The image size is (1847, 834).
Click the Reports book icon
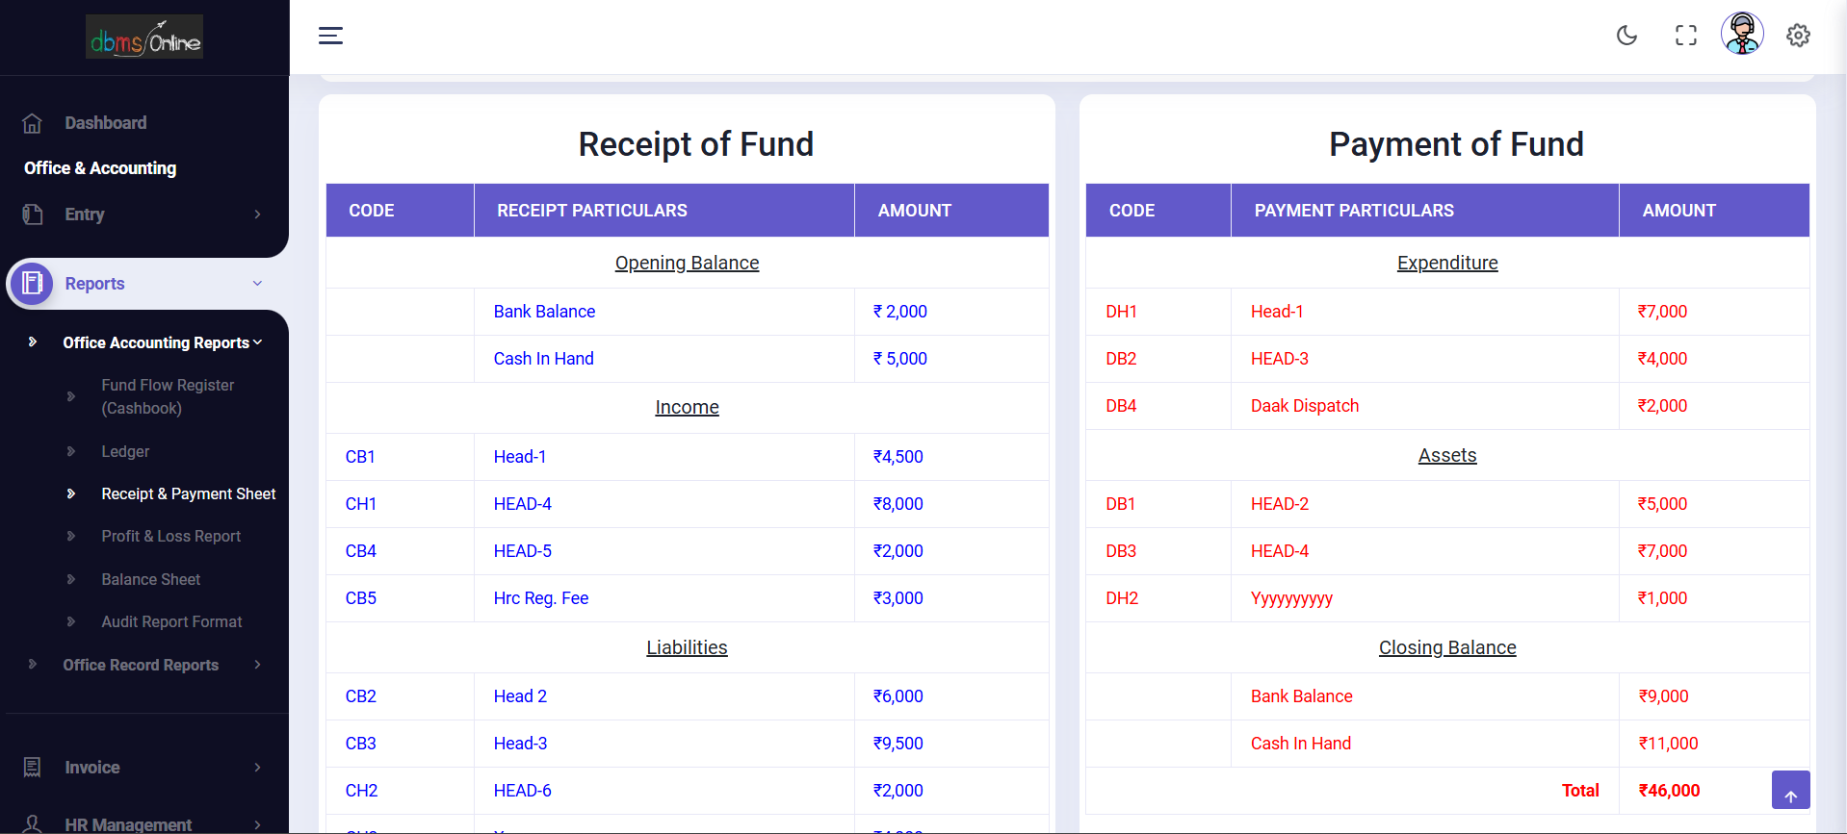coord(33,284)
